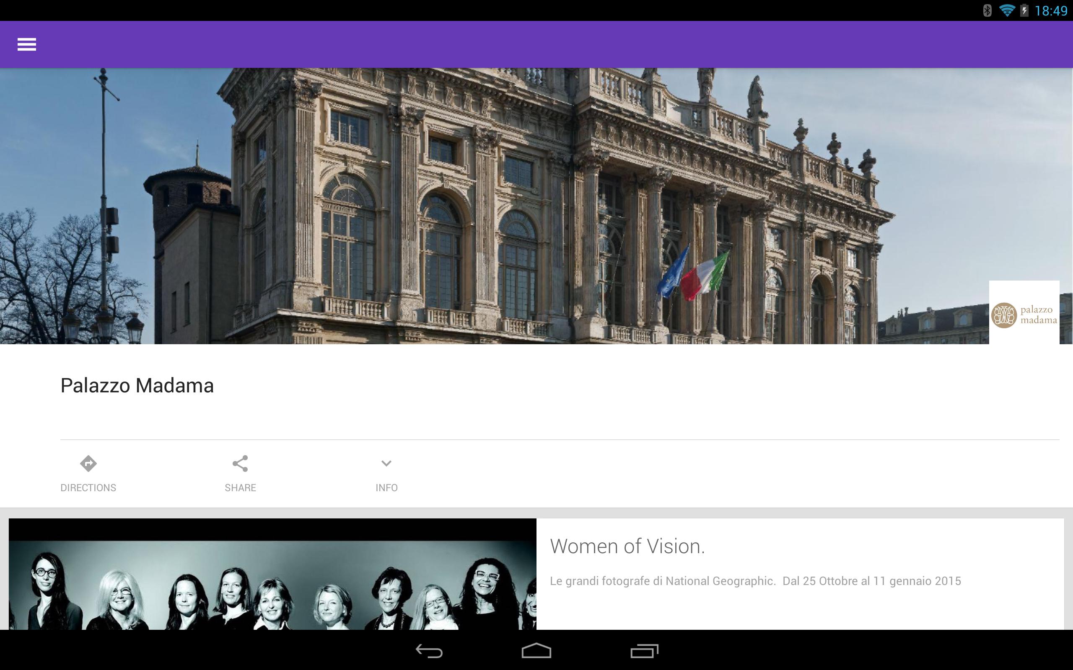Click the INFO label
1073x670 pixels.
386,488
